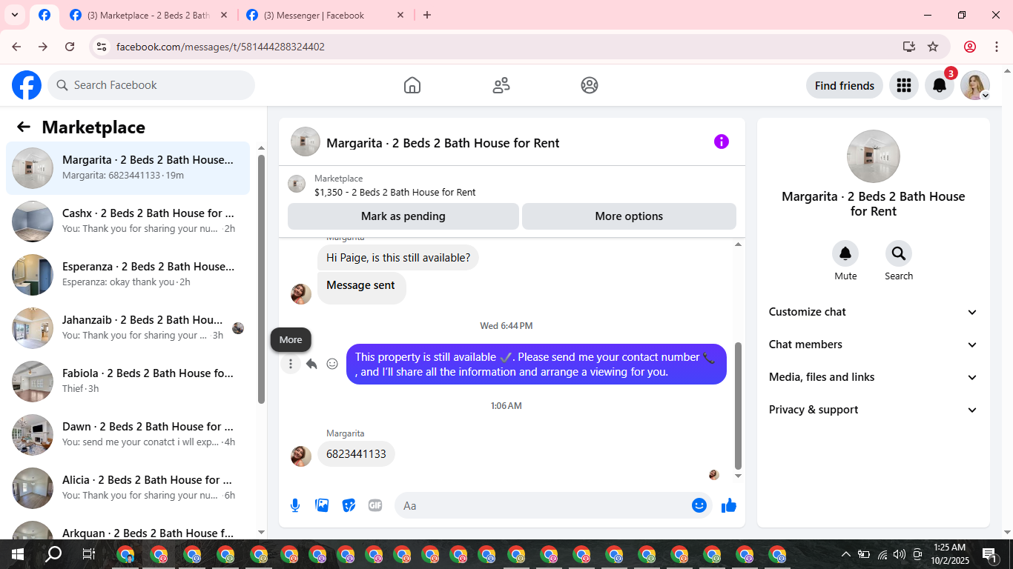React to the sent message with emoji

point(332,364)
